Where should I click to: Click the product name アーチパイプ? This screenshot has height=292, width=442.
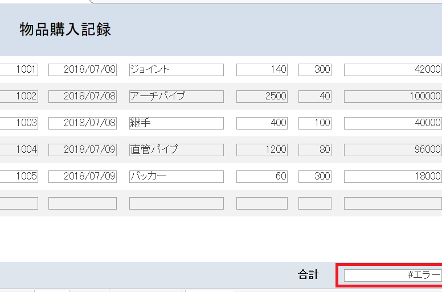tap(176, 97)
